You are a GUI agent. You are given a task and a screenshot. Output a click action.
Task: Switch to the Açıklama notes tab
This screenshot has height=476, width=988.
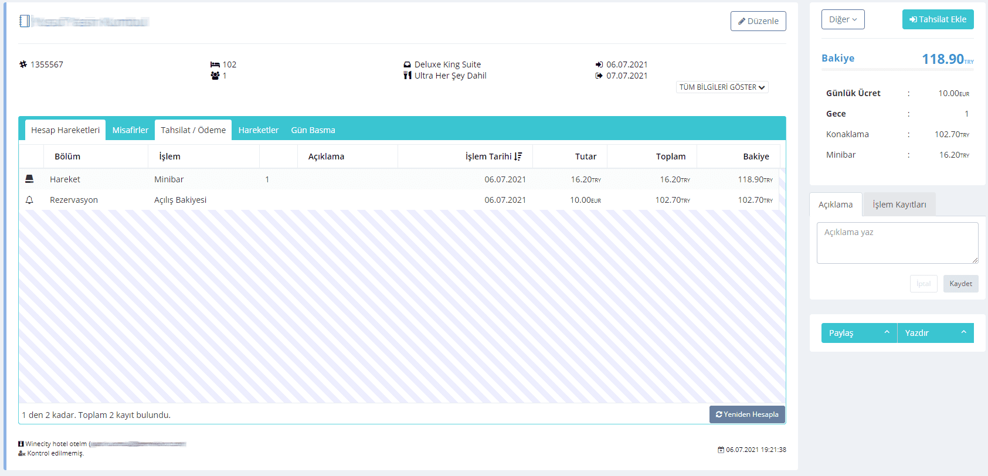tap(836, 205)
